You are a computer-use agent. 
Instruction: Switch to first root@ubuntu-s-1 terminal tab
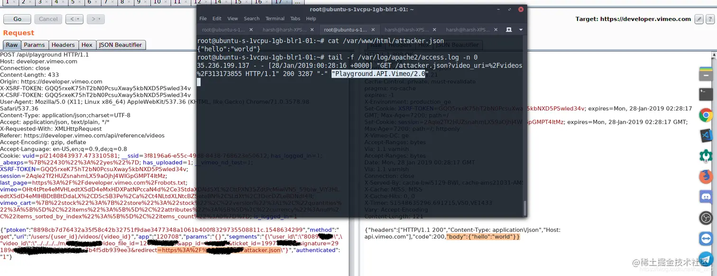[228, 29]
